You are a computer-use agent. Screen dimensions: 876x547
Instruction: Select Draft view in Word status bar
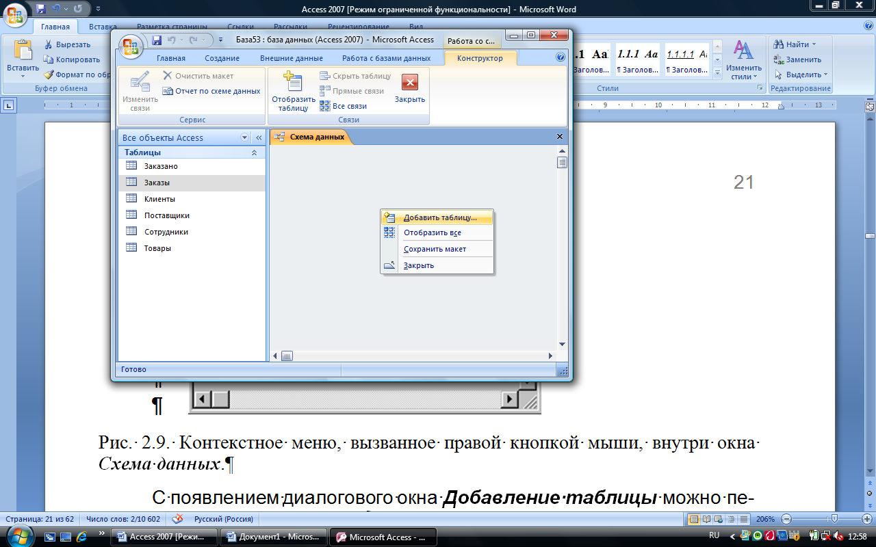(x=745, y=519)
